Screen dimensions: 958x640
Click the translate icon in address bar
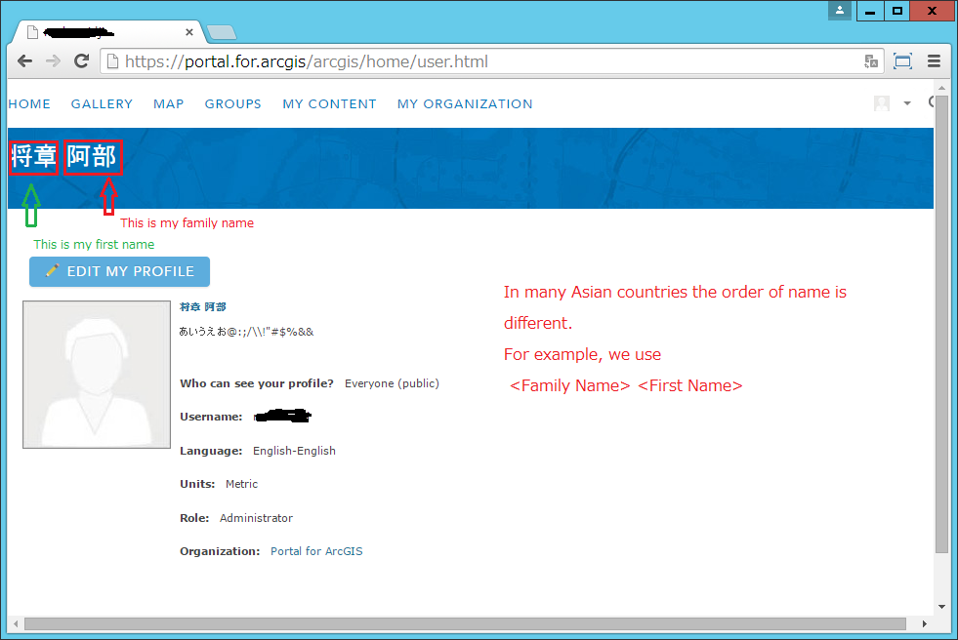pos(871,61)
